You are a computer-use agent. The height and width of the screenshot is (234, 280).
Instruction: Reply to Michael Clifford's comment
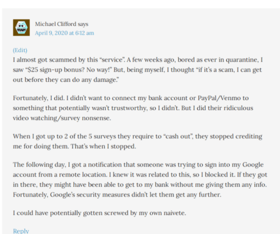[21, 231]
